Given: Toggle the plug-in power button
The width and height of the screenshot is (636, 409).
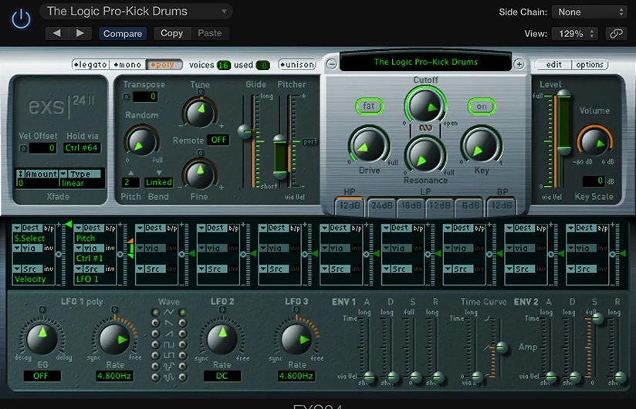Looking at the screenshot, I should point(21,19).
